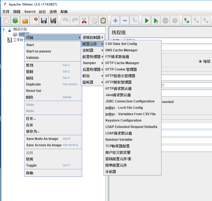Click the Open file folder icon
Image resolution: width=212 pixels, height=201 pixels.
coord(25,21)
